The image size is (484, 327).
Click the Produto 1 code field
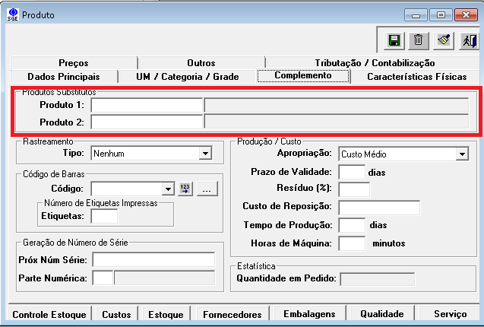(147, 105)
